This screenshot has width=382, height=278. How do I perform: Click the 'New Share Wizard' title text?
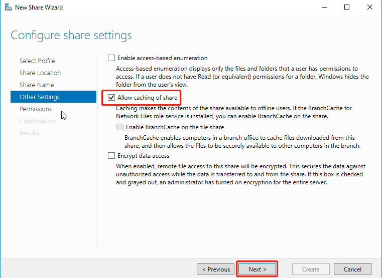pos(39,8)
